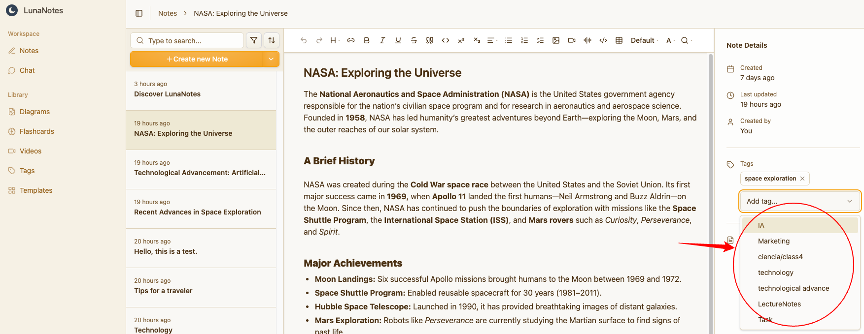Apply blockquote formatting
The height and width of the screenshot is (334, 864).
click(430, 40)
